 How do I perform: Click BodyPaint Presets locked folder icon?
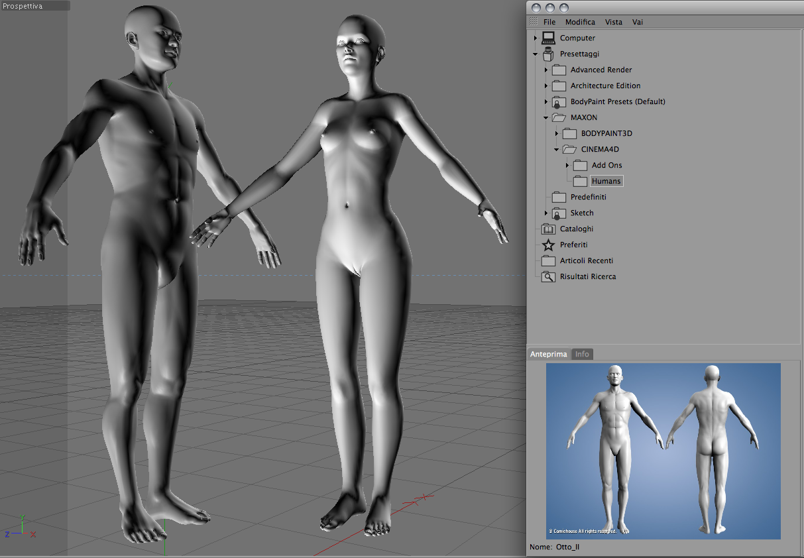coord(559,101)
